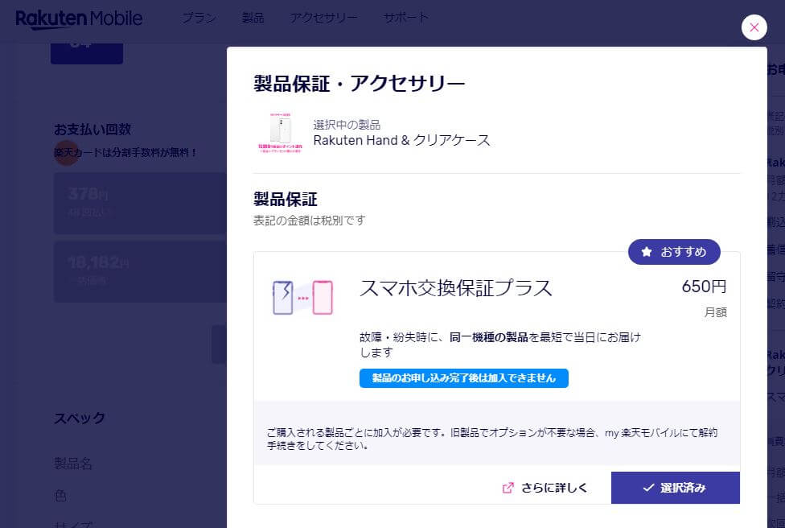Image resolution: width=785 pixels, height=528 pixels.
Task: Click the 製品名 spec row in background
Action: [x=73, y=464]
